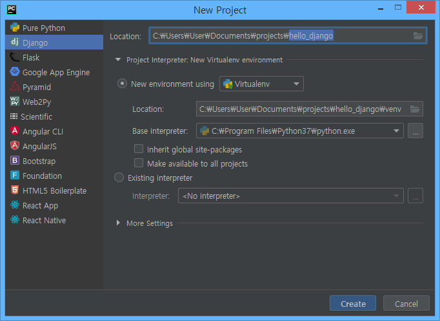Click the Pure Python snake icon
This screenshot has height=321, width=440.
point(15,28)
